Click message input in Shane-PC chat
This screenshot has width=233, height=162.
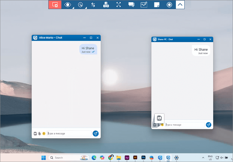click(185, 125)
